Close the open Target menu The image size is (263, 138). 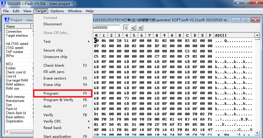pos(41,11)
